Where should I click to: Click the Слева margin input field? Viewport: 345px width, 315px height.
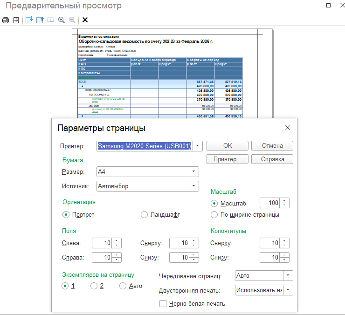coord(102,243)
